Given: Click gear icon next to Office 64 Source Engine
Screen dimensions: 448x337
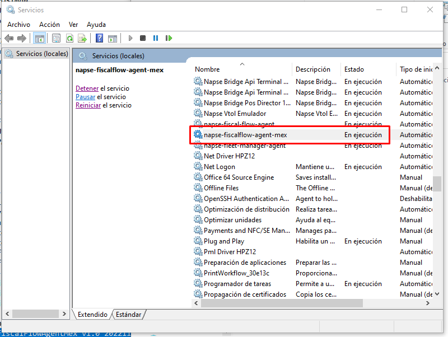Looking at the screenshot, I should (198, 177).
